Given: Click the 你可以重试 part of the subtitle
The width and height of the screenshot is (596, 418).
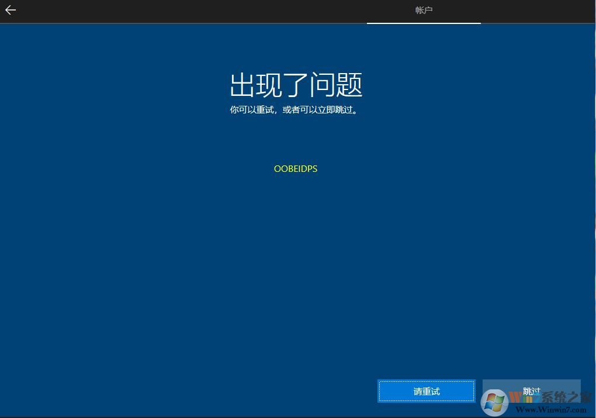Looking at the screenshot, I should pyautogui.click(x=252, y=109).
